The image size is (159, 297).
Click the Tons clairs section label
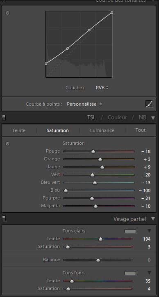pyautogui.click(x=74, y=231)
